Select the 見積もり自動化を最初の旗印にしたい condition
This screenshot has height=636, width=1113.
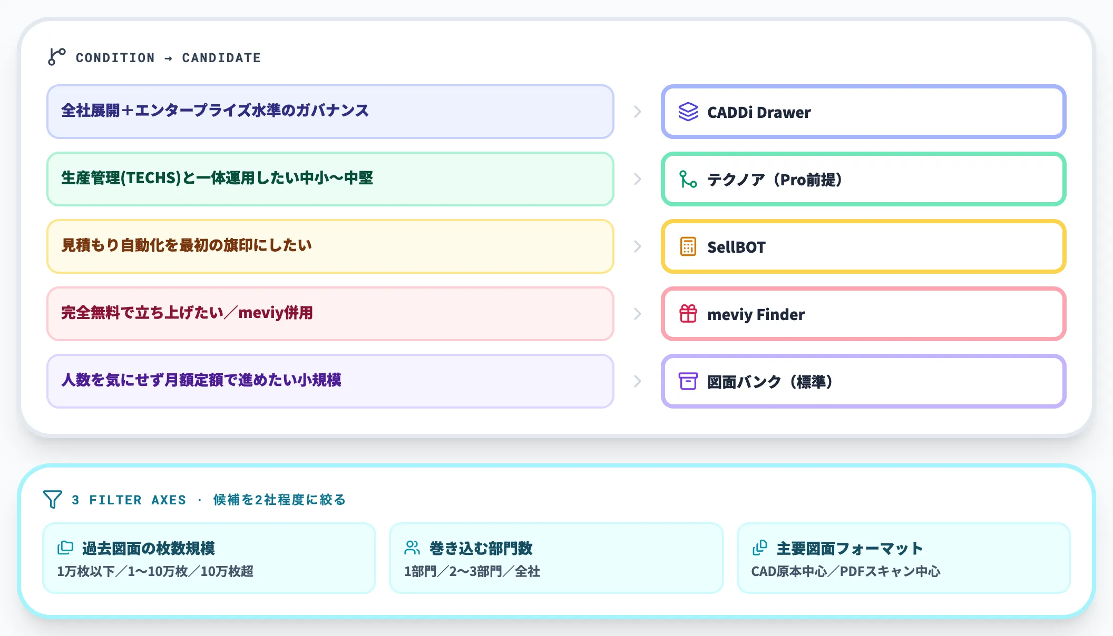point(330,246)
